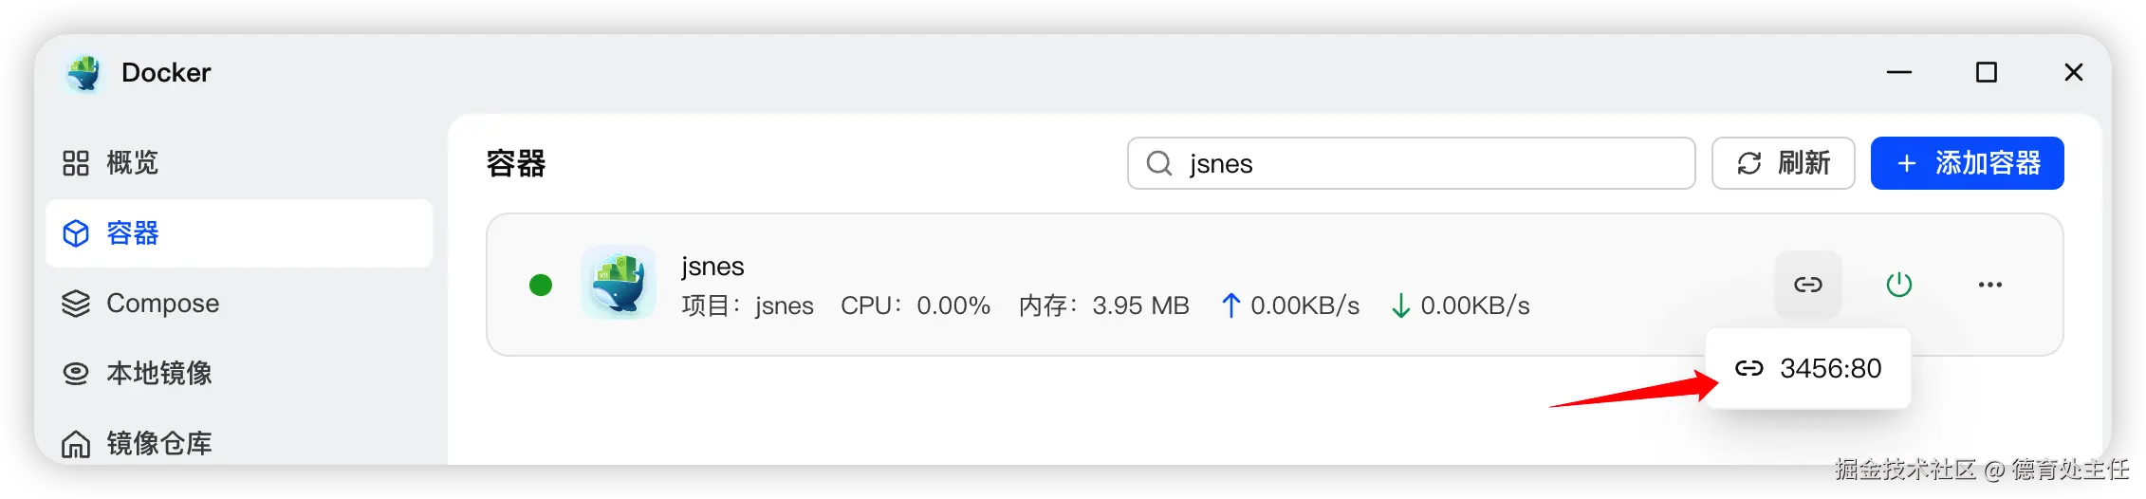Click the container link icon button

tap(1807, 285)
